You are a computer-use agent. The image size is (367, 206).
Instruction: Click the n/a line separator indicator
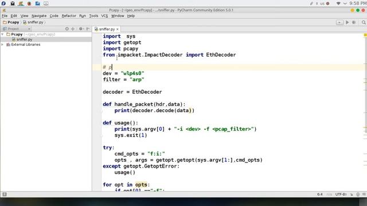coord(329,195)
